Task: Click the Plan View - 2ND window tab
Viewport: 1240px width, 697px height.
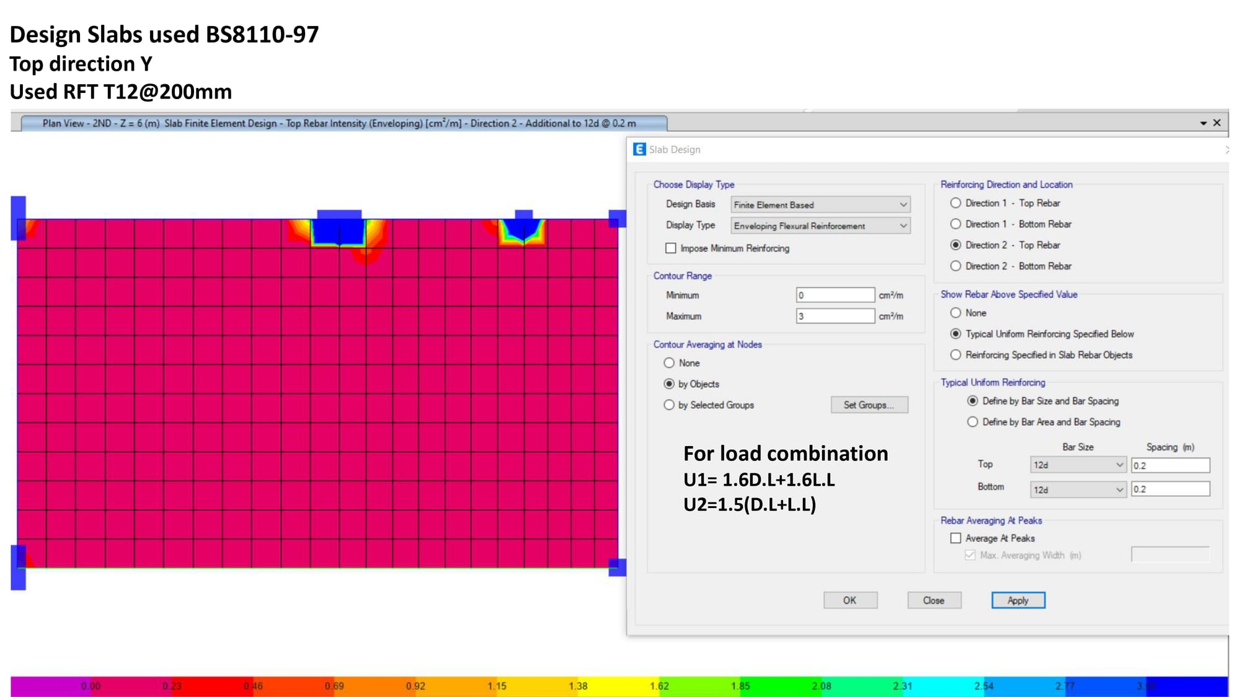Action: tap(344, 123)
